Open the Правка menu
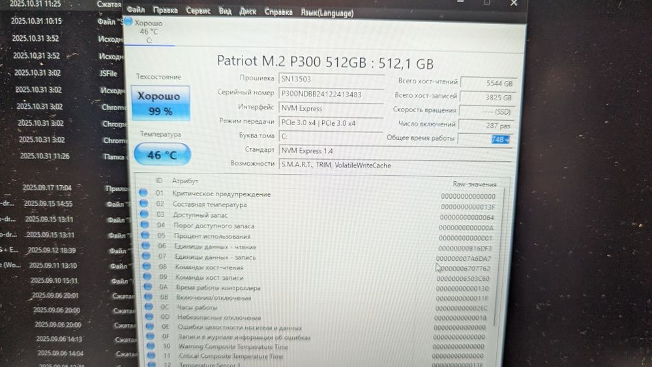Viewport: 652px width, 367px height. tap(165, 10)
